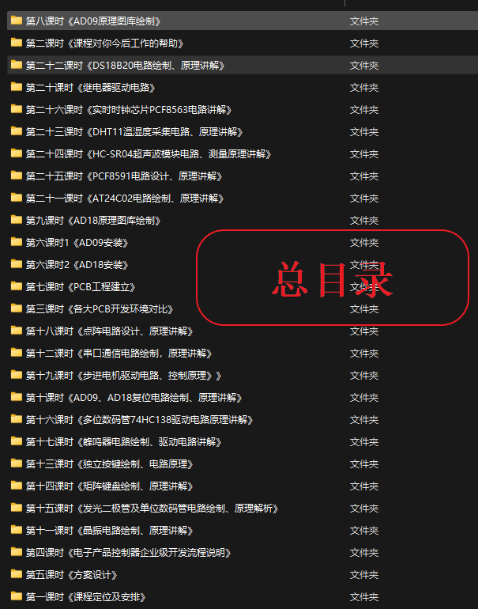Select folder icon for 第十八课时 点阵电路设计

tap(17, 331)
